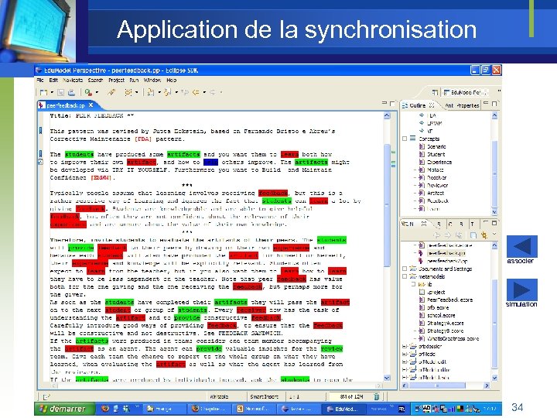Screen dimensions: 557x418
Task: Click the Outline scrollbar up arrow
Action: pos(494,115)
